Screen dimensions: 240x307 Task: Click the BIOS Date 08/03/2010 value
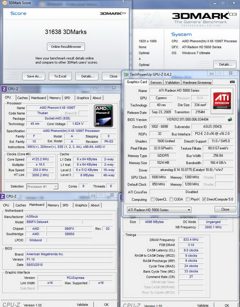point(69,265)
